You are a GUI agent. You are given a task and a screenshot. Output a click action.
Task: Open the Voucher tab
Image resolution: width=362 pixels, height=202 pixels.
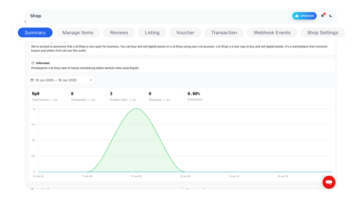185,32
